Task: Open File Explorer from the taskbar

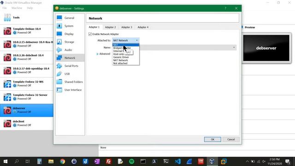Action: point(51,161)
